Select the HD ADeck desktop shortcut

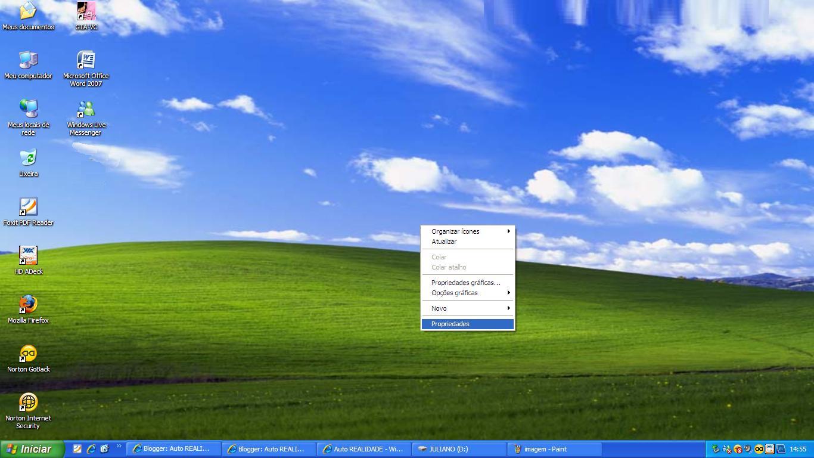tap(28, 260)
